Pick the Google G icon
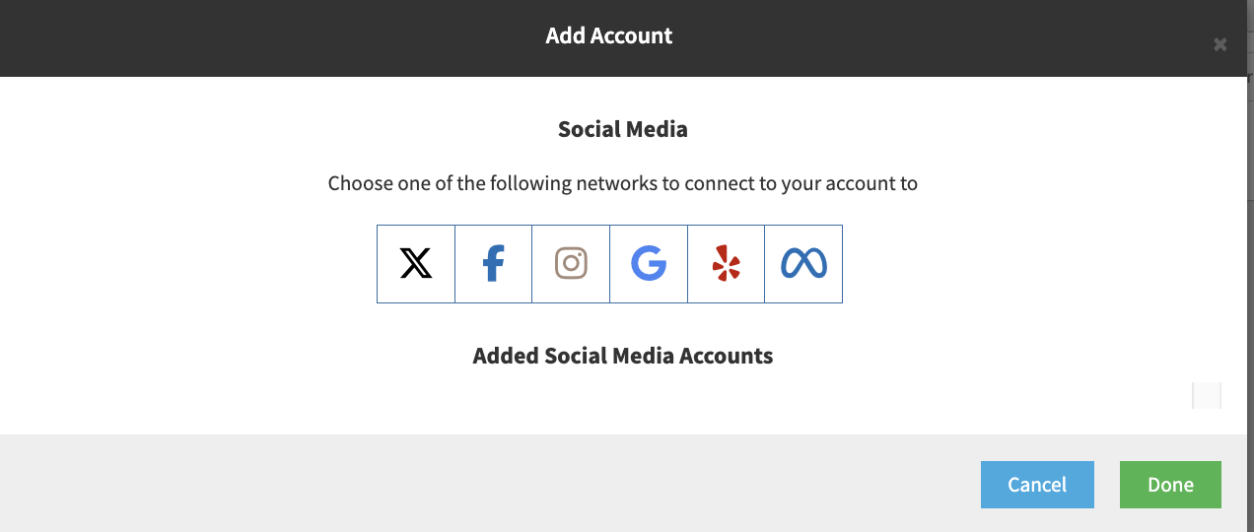This screenshot has height=532, width=1254. point(649,264)
